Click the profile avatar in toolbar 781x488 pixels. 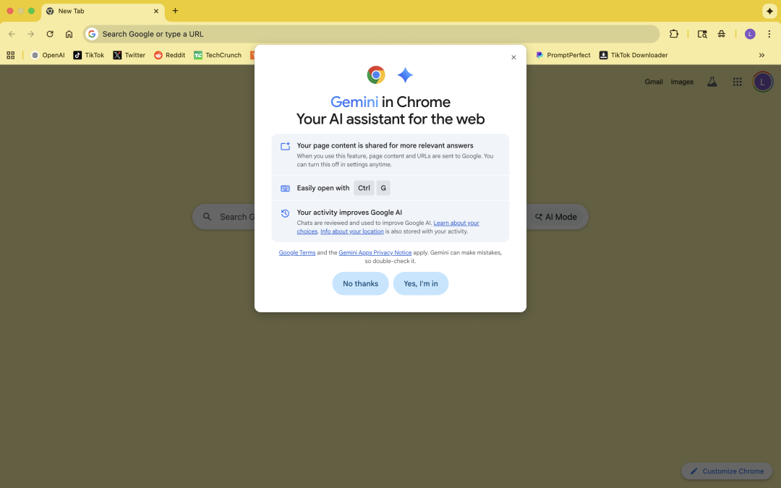750,34
